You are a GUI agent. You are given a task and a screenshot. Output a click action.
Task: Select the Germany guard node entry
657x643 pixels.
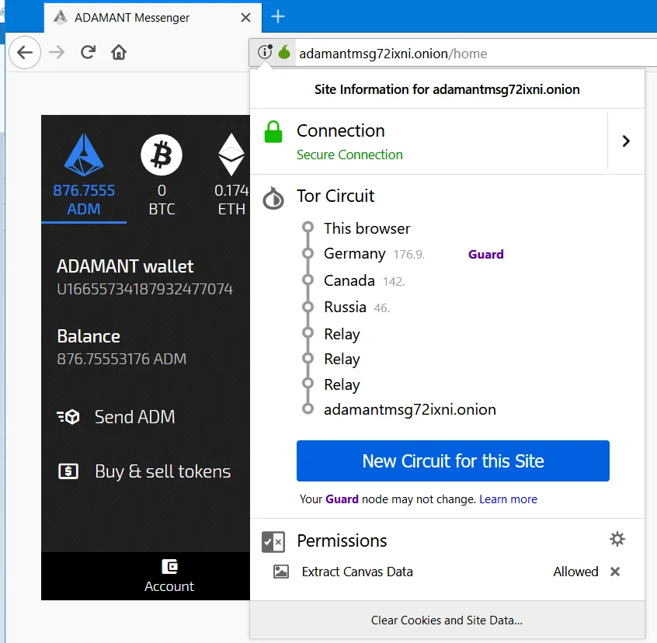pos(374,254)
